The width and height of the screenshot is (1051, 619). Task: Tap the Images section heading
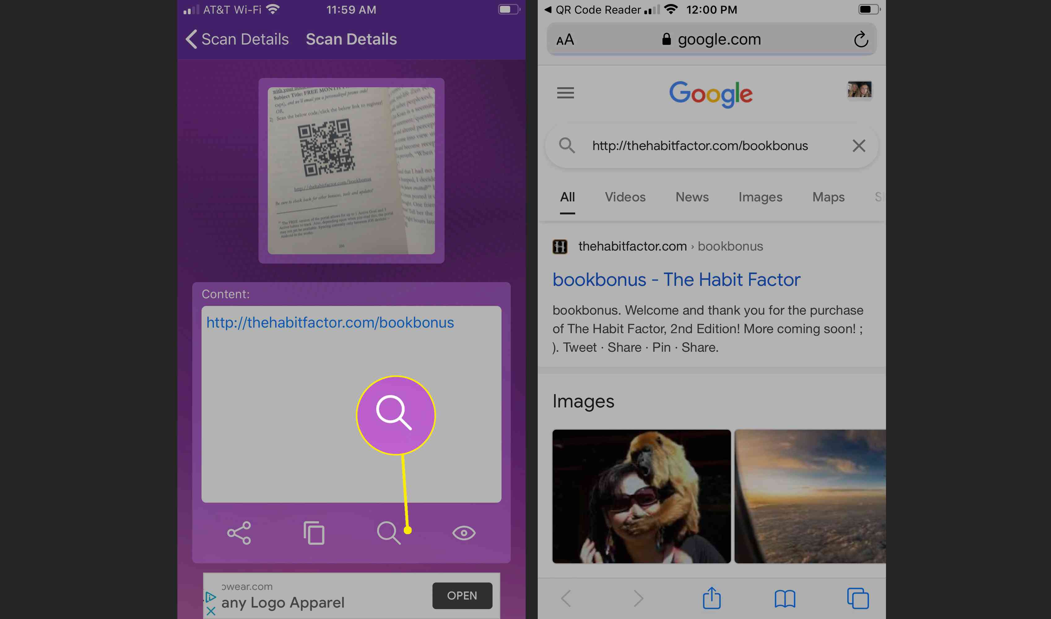(583, 401)
